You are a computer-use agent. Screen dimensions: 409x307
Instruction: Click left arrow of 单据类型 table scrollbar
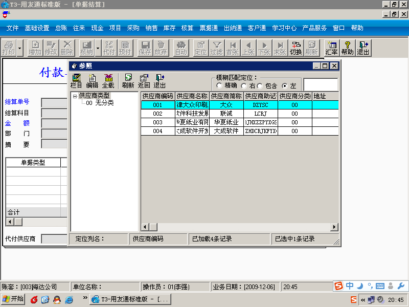coord(10,222)
